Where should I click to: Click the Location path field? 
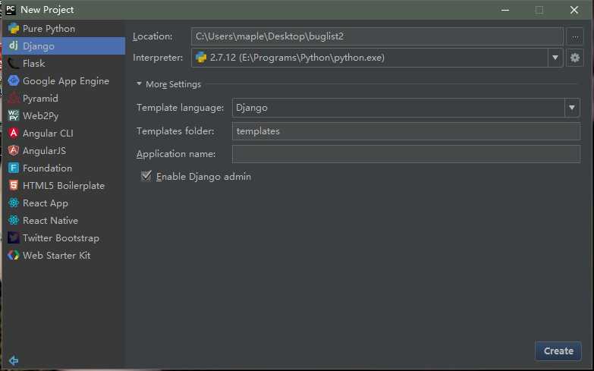377,36
